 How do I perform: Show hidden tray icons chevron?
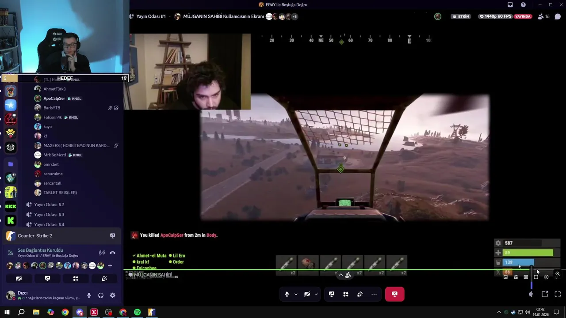(x=499, y=312)
